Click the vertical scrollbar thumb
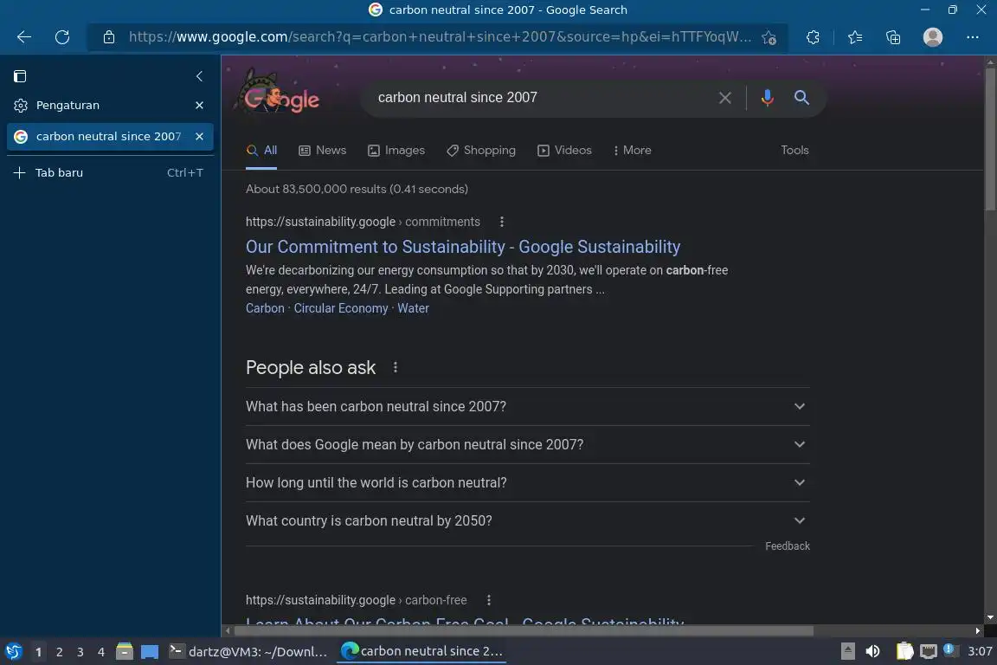The height and width of the screenshot is (665, 997). tap(990, 139)
